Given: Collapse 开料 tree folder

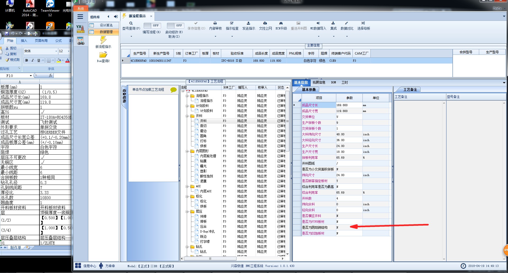Looking at the screenshot, I should click(x=187, y=116).
